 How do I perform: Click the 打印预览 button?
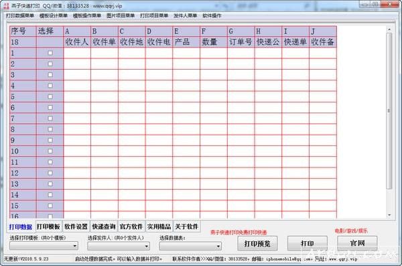click(x=257, y=243)
